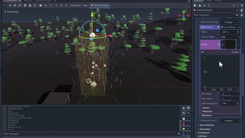Image resolution: width=245 pixels, height=138 pixels.
Task: Switch to the Node dock tab
Action: pos(209,1)
